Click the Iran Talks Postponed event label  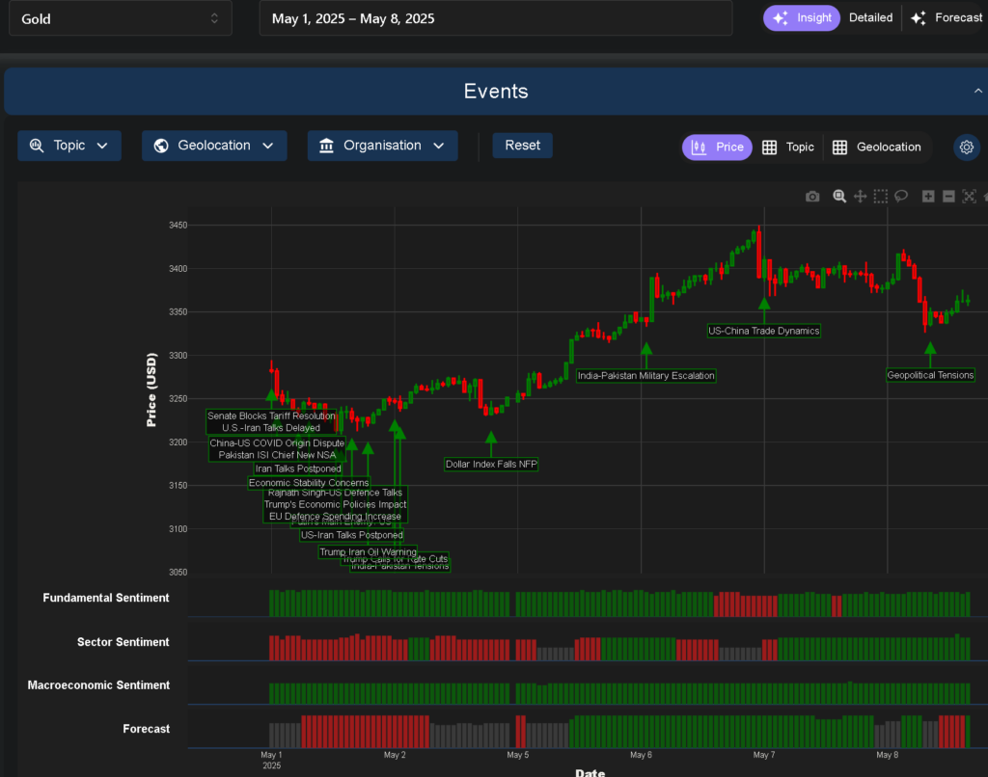pos(298,469)
